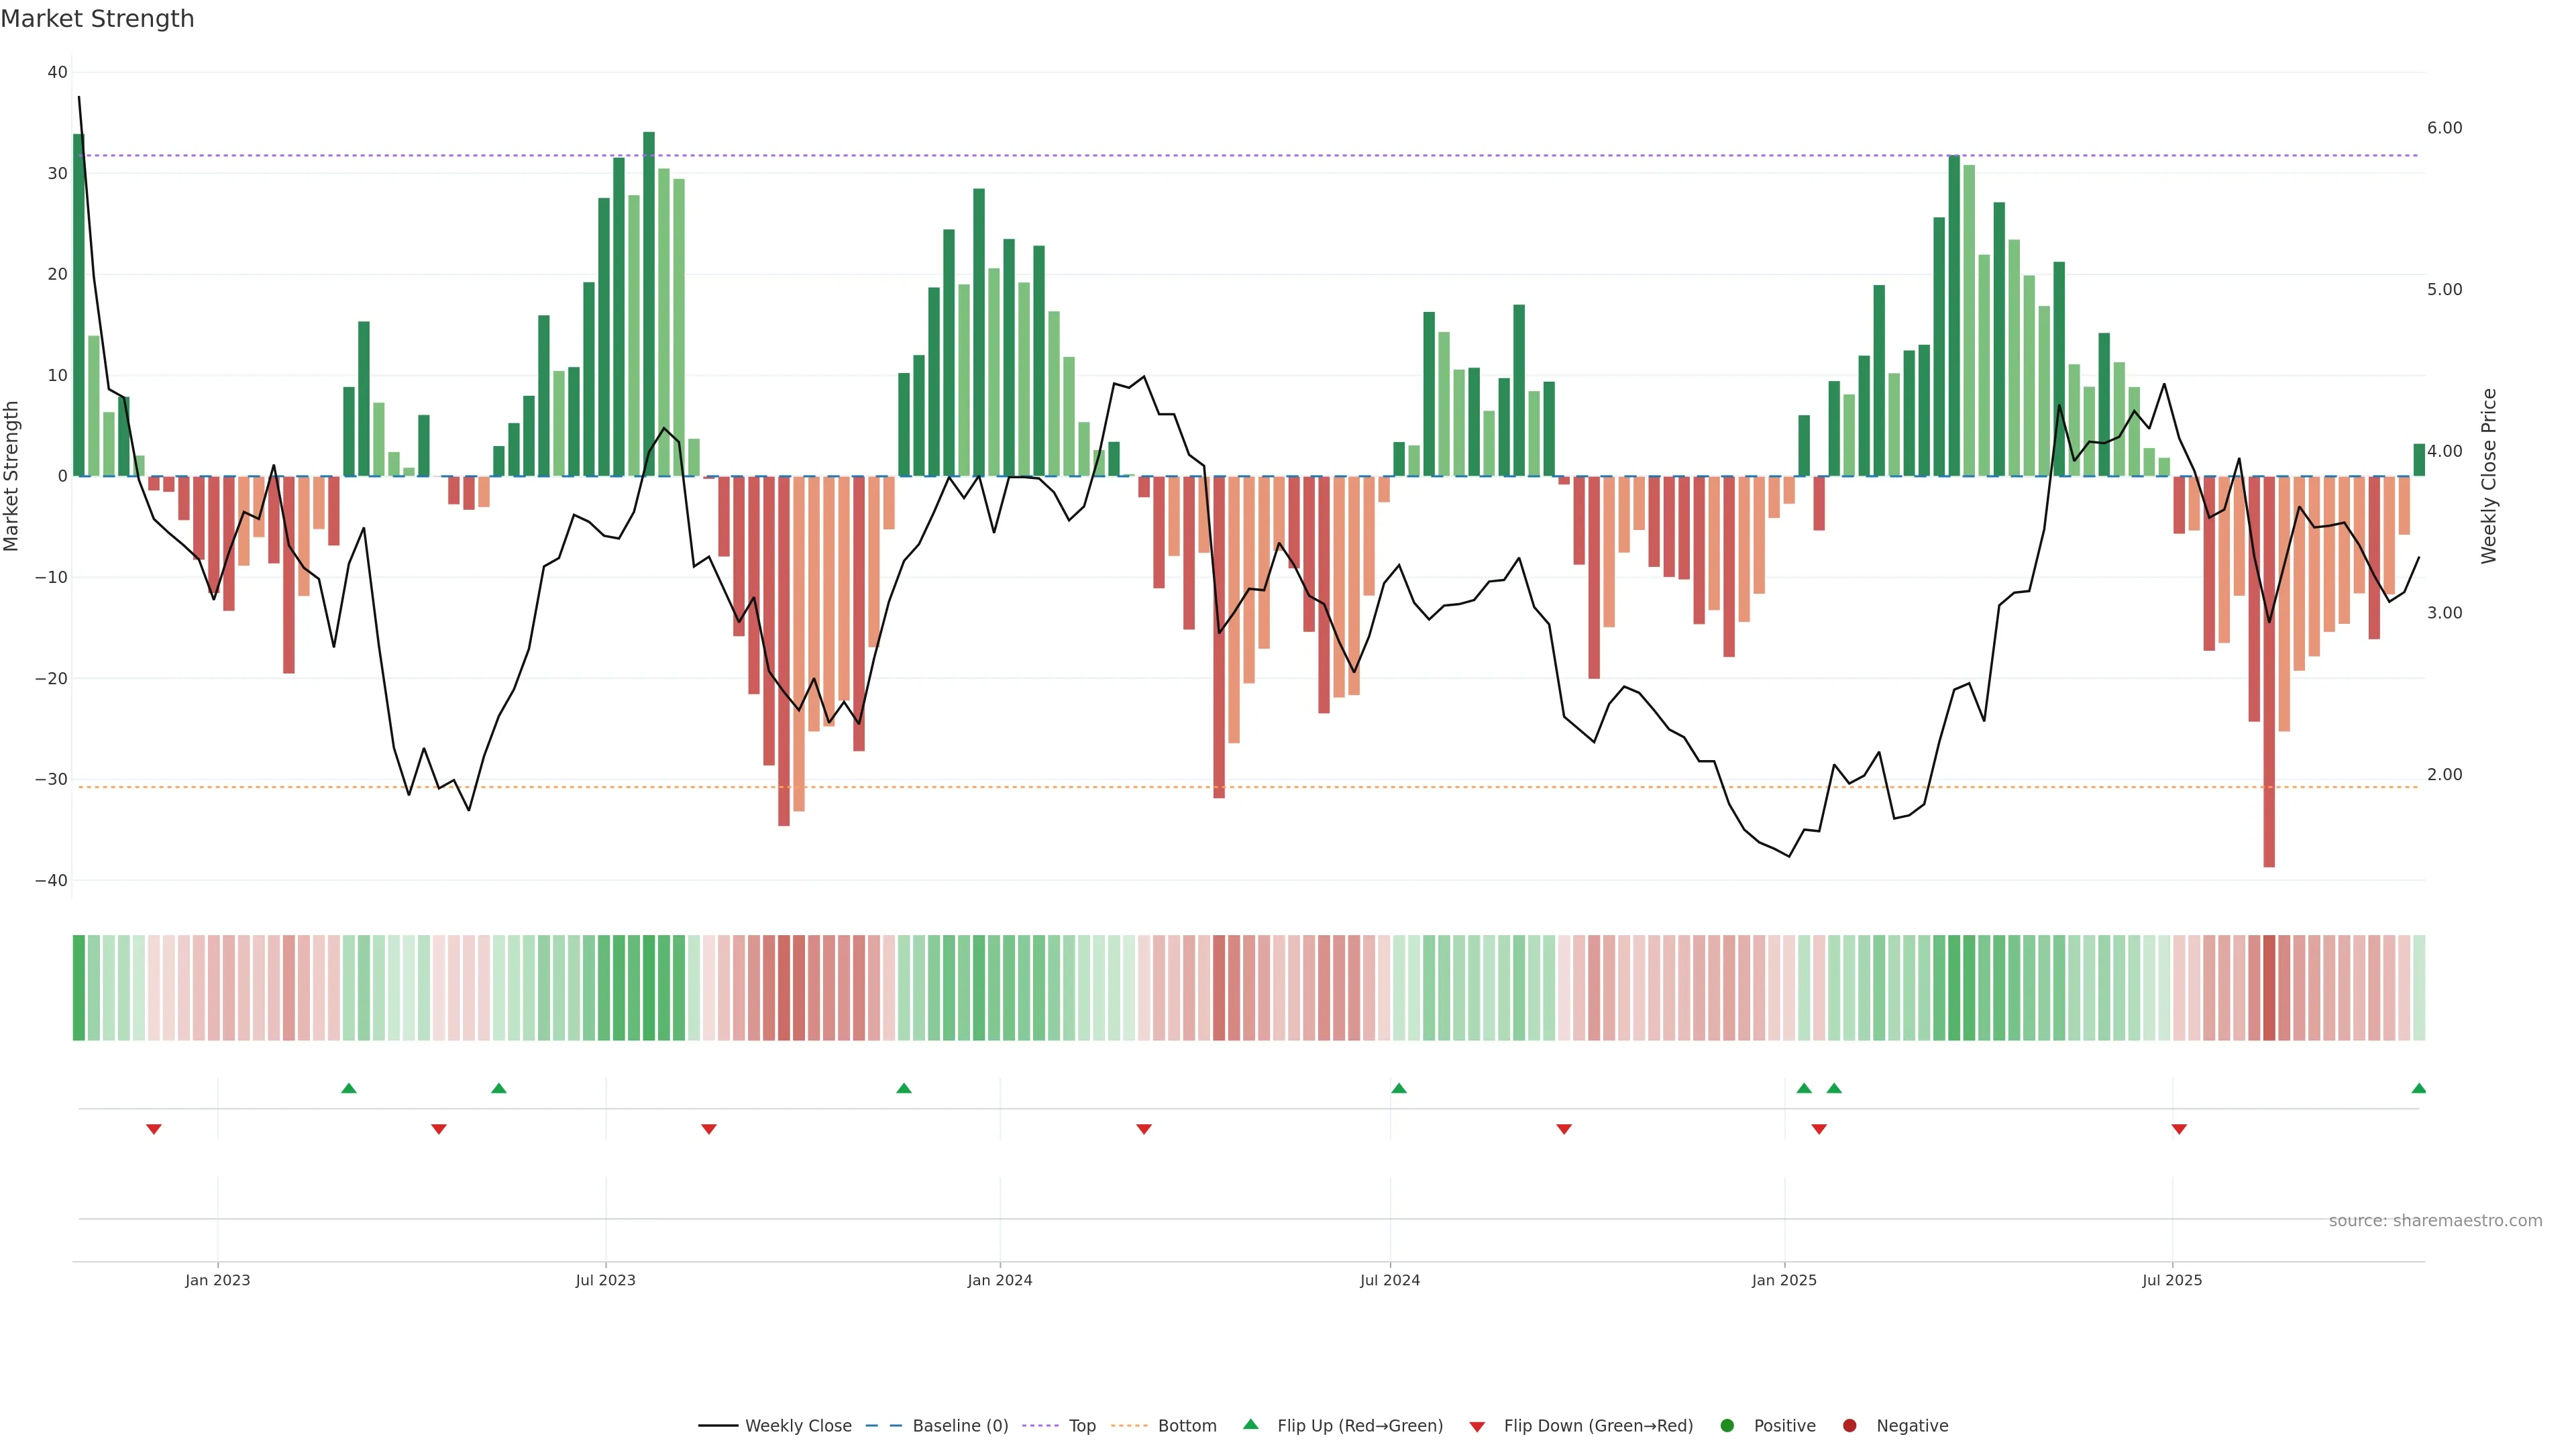Screen dimensions: 2576x1449
Task: Click the source: sharemaestro.com text
Action: point(2435,1221)
